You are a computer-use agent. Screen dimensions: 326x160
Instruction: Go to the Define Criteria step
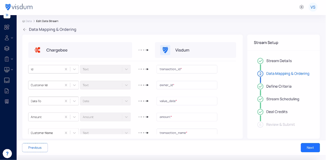tap(279, 86)
